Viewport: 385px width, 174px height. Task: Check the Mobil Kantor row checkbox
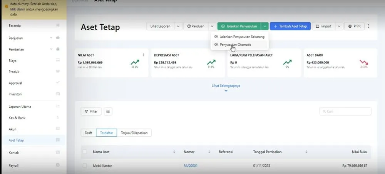tap(85, 166)
